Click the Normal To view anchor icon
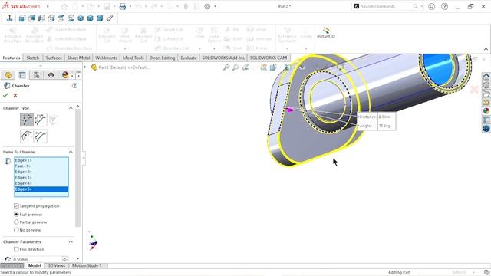Image resolution: width=491 pixels, height=276 pixels. (9, 18)
